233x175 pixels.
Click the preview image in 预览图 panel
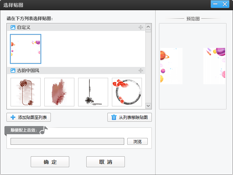(193, 66)
